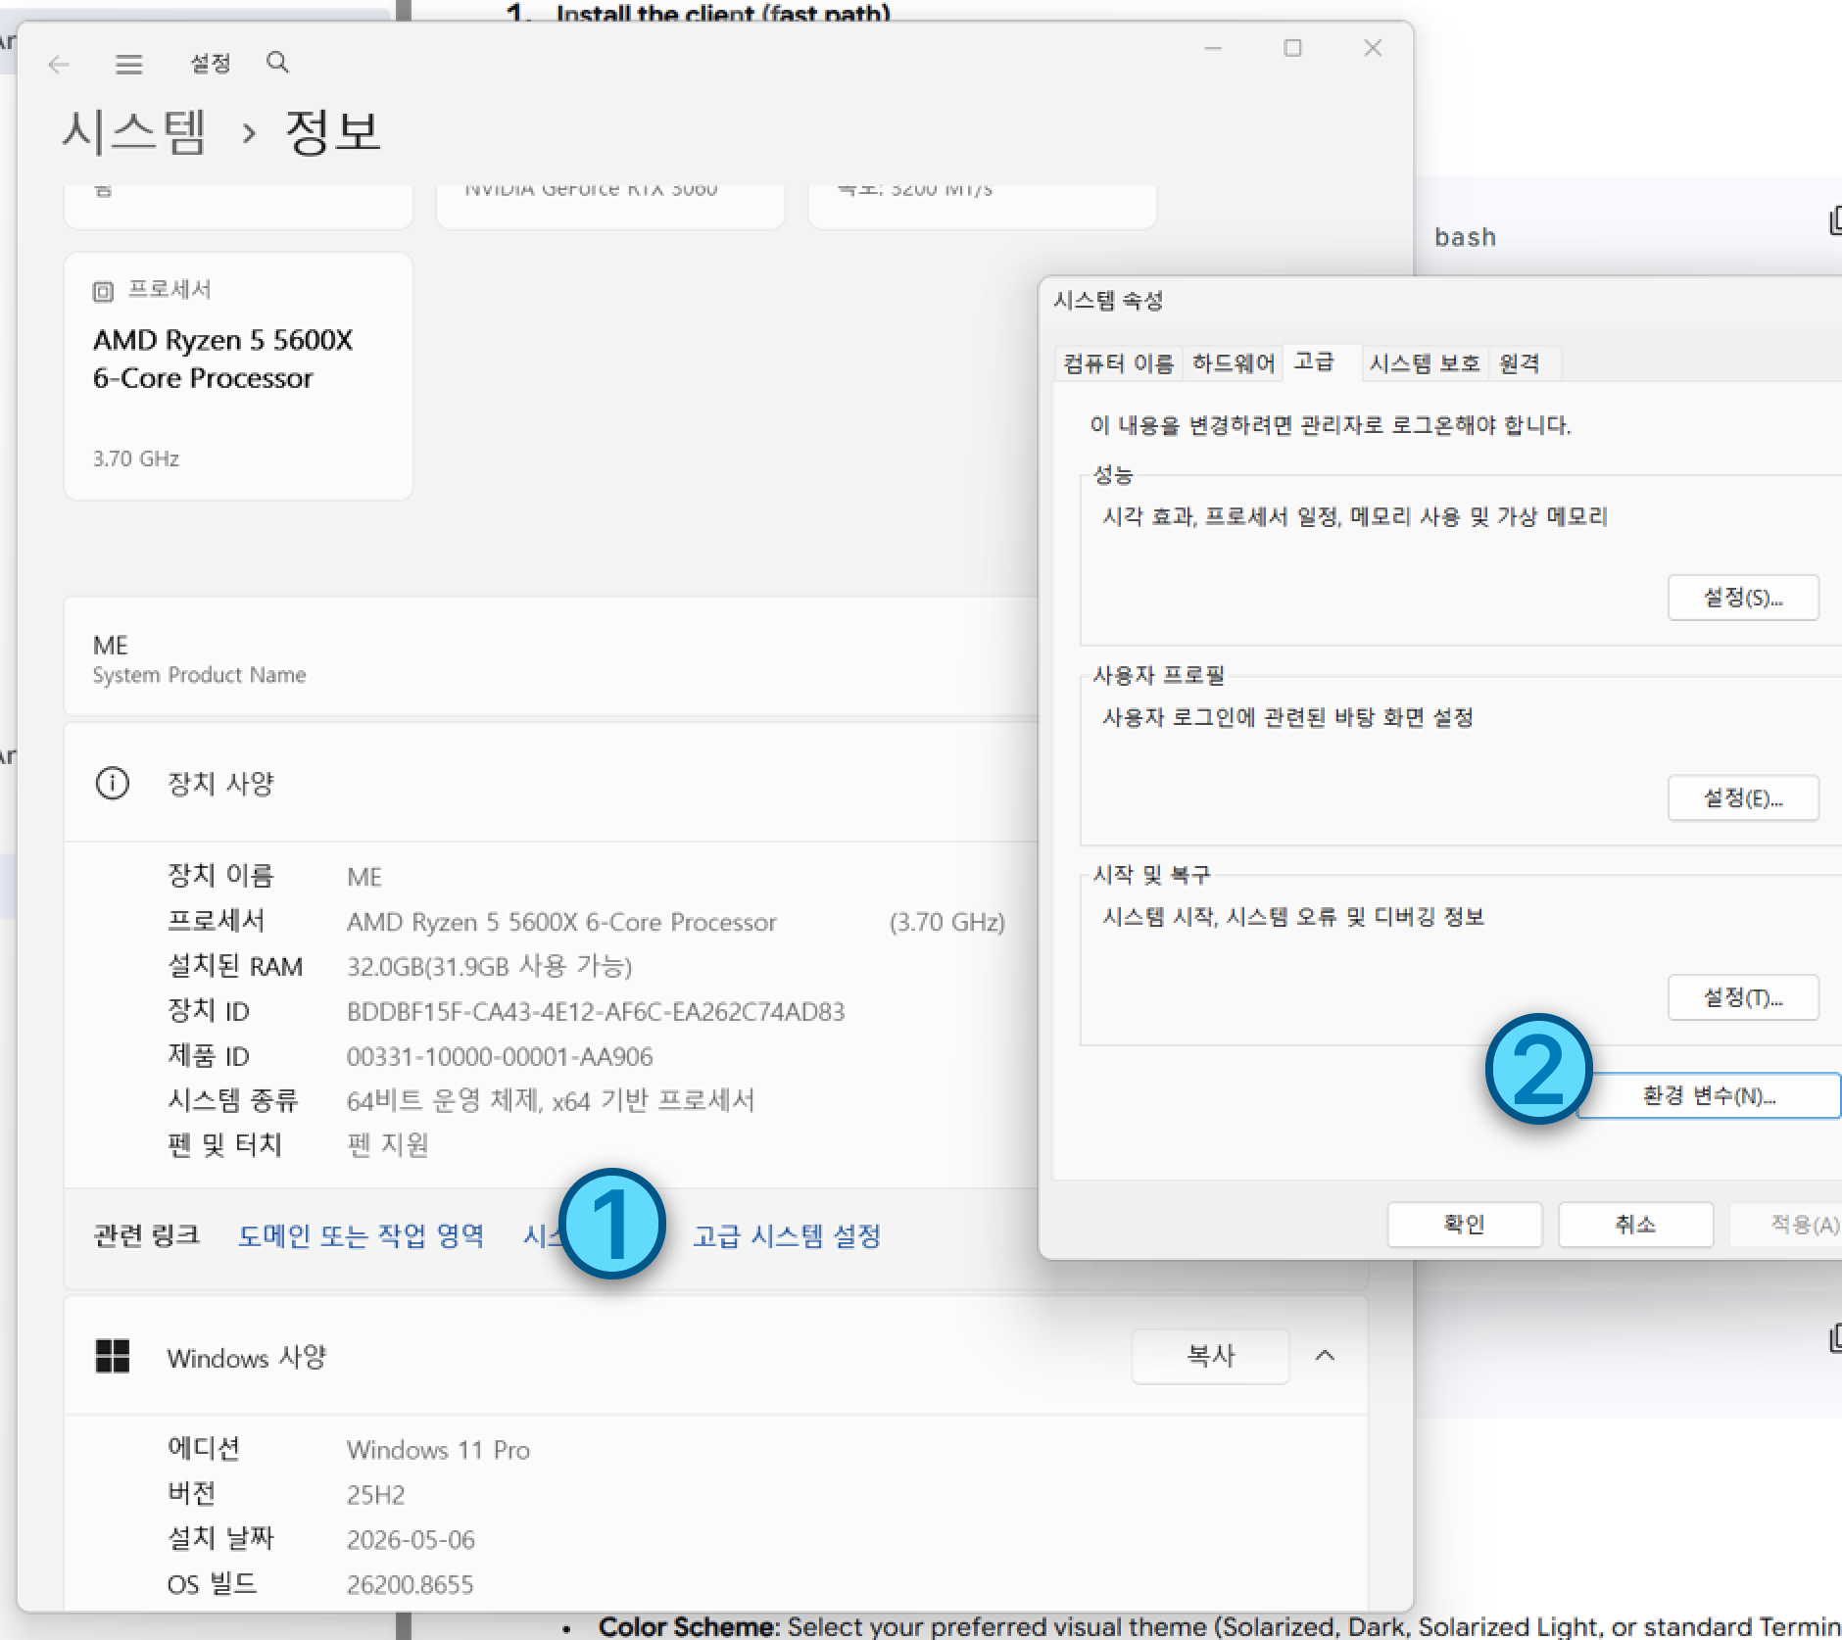Select the 장치 이름 value ME

(x=364, y=877)
